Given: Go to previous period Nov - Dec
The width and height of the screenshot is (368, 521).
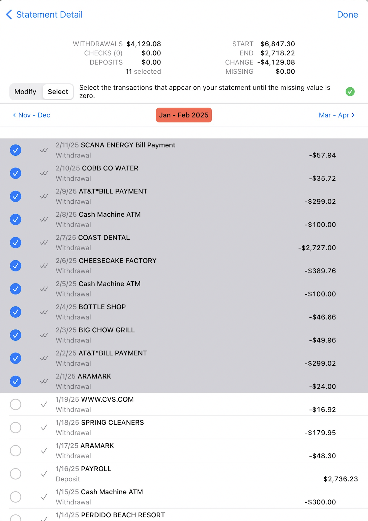Looking at the screenshot, I should 31,115.
